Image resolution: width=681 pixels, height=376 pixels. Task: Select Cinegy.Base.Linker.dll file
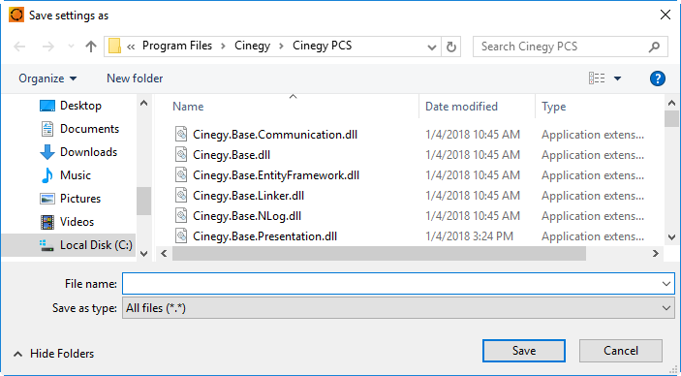[x=248, y=196]
